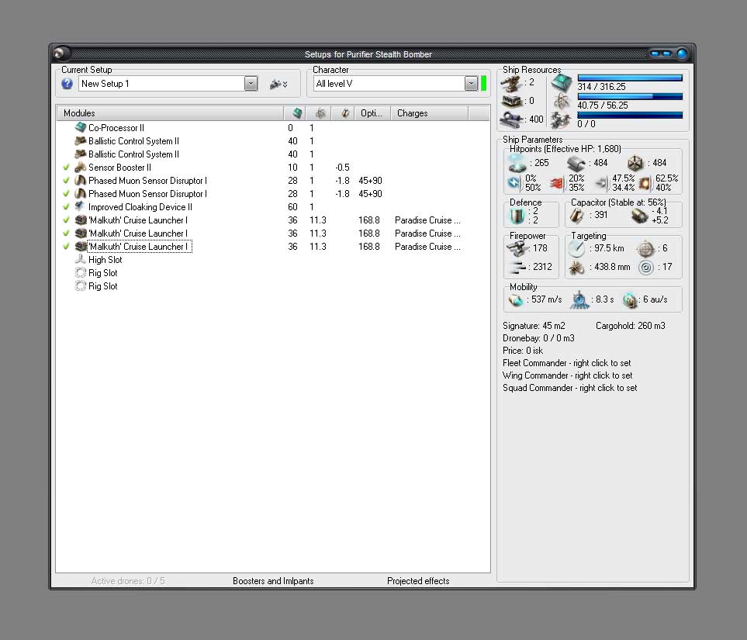Select the first Ballistic Control System II row
Viewport: 747px width, 640px height.
tap(272, 141)
